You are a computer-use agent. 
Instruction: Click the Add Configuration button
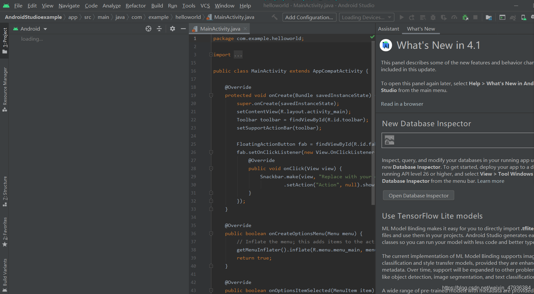[309, 17]
